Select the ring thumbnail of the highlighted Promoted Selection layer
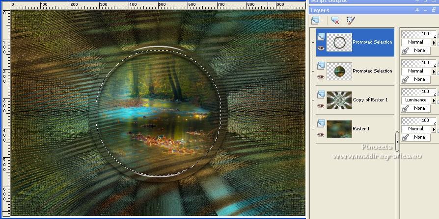439x219 pixels. point(339,42)
